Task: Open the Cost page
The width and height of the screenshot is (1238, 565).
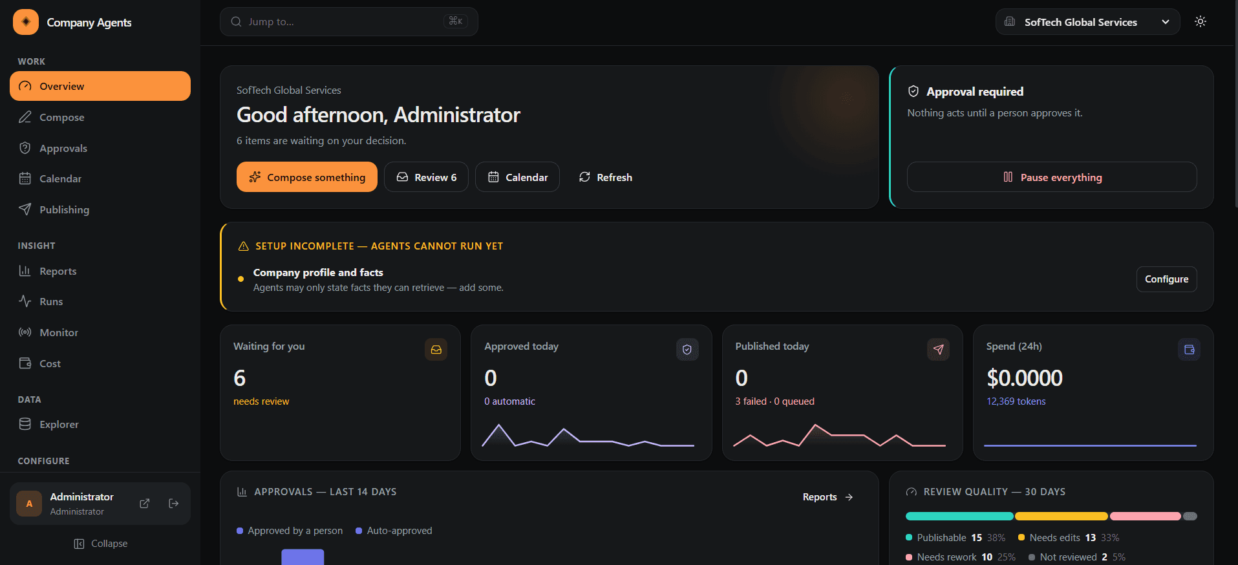Action: [100, 363]
